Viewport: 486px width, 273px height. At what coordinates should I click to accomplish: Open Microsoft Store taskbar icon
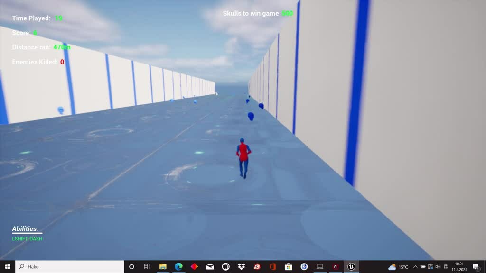click(288, 267)
